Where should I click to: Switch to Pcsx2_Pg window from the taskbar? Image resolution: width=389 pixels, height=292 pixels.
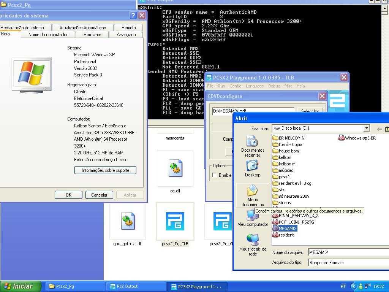point(75,286)
